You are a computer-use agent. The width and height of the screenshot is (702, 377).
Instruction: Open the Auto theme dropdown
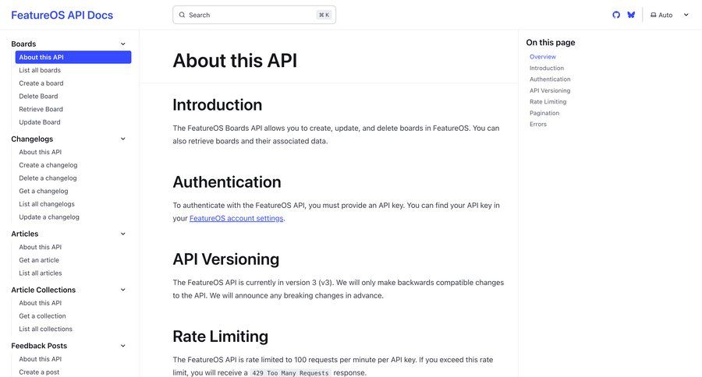(669, 15)
